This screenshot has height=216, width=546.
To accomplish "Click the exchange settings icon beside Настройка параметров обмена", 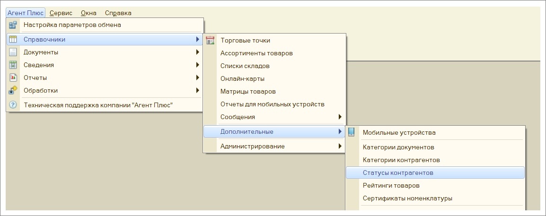I will [13, 25].
